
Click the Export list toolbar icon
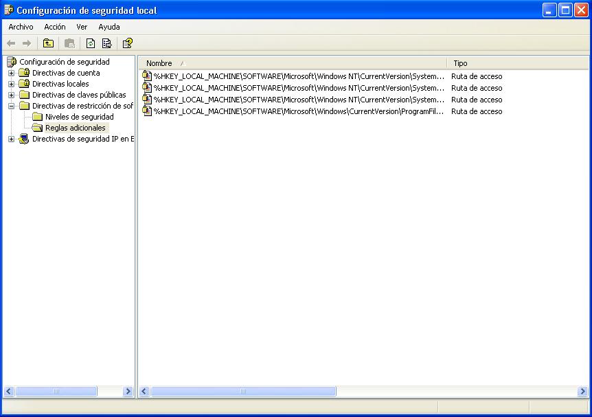107,43
